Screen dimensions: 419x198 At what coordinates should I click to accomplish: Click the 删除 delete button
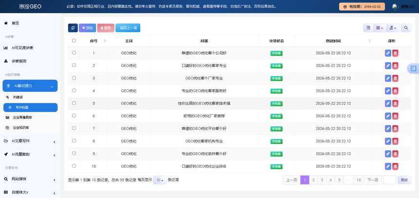[106, 28]
